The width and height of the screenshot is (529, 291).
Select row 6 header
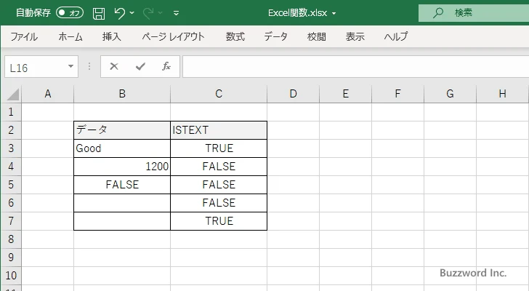point(11,203)
